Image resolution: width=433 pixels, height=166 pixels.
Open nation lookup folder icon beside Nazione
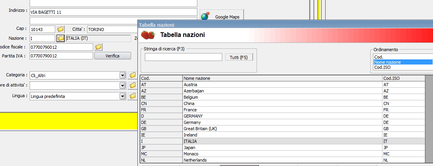[60, 38]
